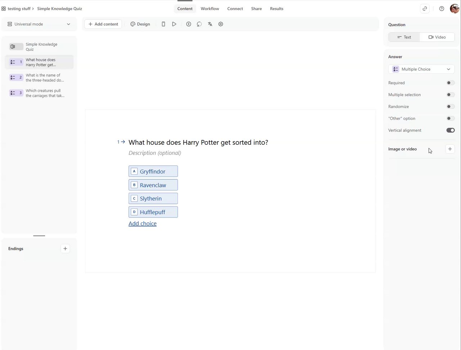This screenshot has width=461, height=350.
Task: Open the Multiple Choice answer type dropdown
Action: tap(421, 69)
